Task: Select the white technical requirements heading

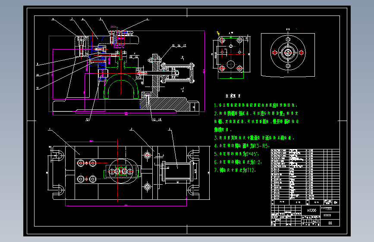Action: click(233, 96)
